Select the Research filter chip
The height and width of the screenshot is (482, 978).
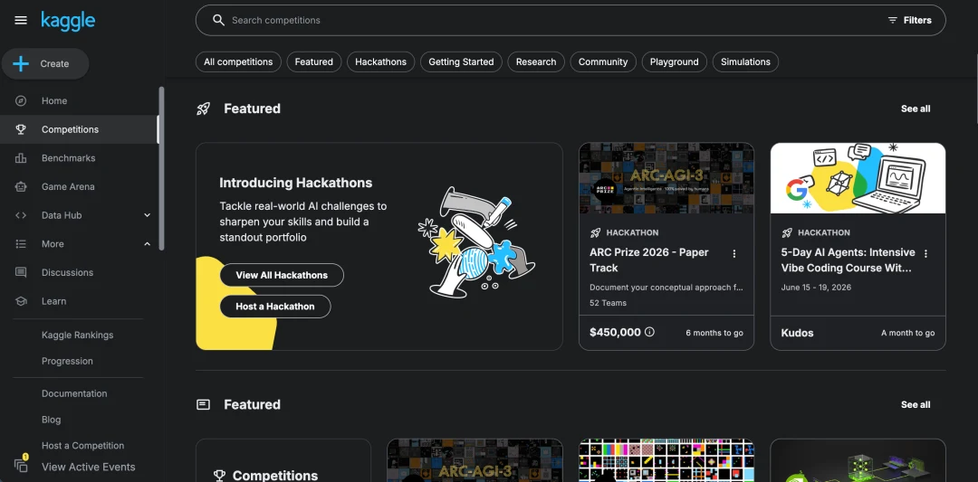[536, 61]
